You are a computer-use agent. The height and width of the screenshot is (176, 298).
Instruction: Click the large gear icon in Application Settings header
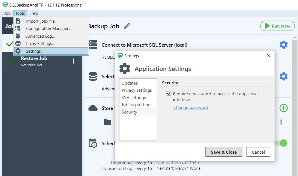tap(125, 68)
